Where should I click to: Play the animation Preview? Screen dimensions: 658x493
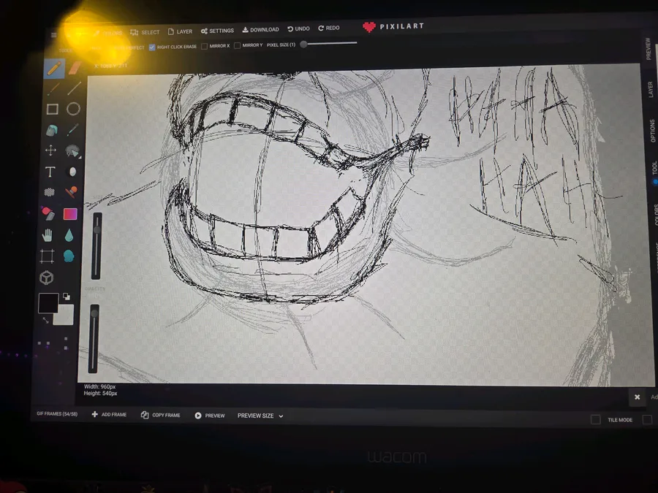tap(209, 416)
